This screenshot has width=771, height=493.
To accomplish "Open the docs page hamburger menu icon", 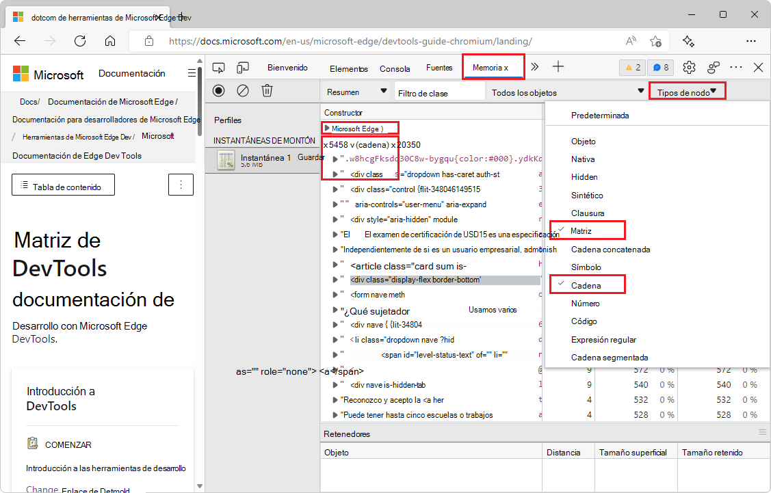I will pyautogui.click(x=192, y=73).
